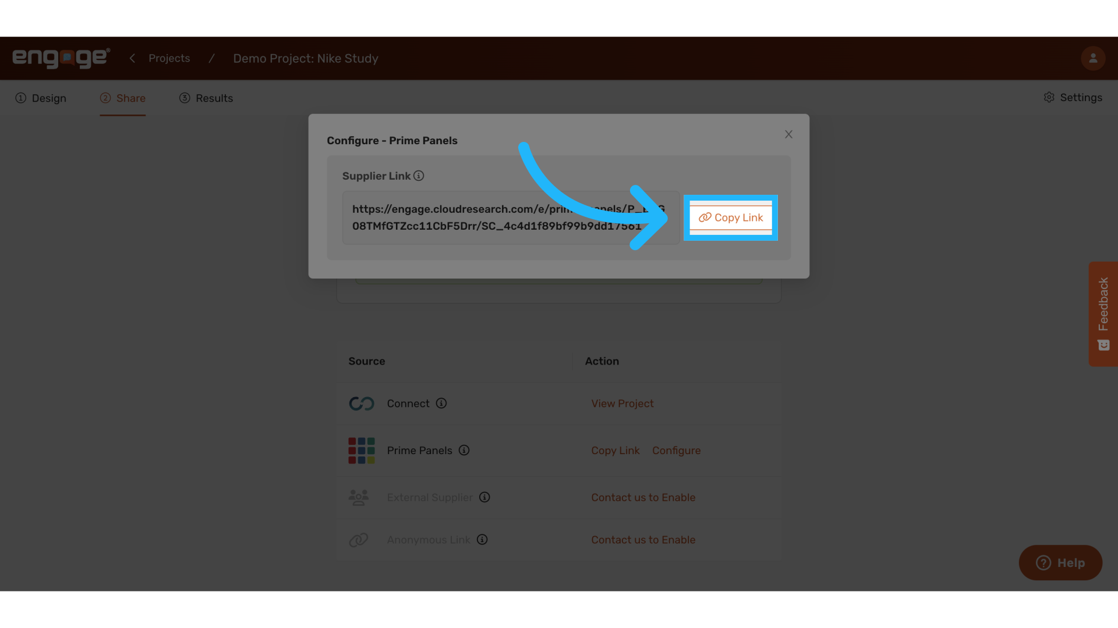Click the back chevron beside Projects

[132, 58]
